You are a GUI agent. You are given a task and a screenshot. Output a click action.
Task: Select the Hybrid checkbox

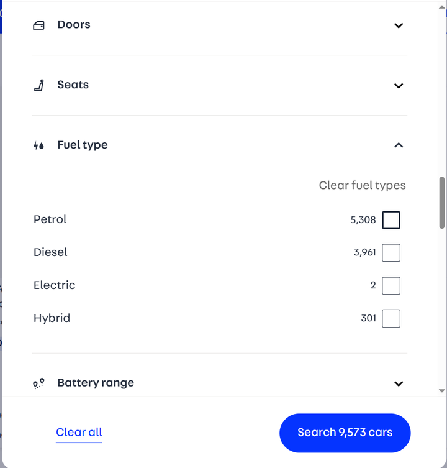click(x=391, y=319)
